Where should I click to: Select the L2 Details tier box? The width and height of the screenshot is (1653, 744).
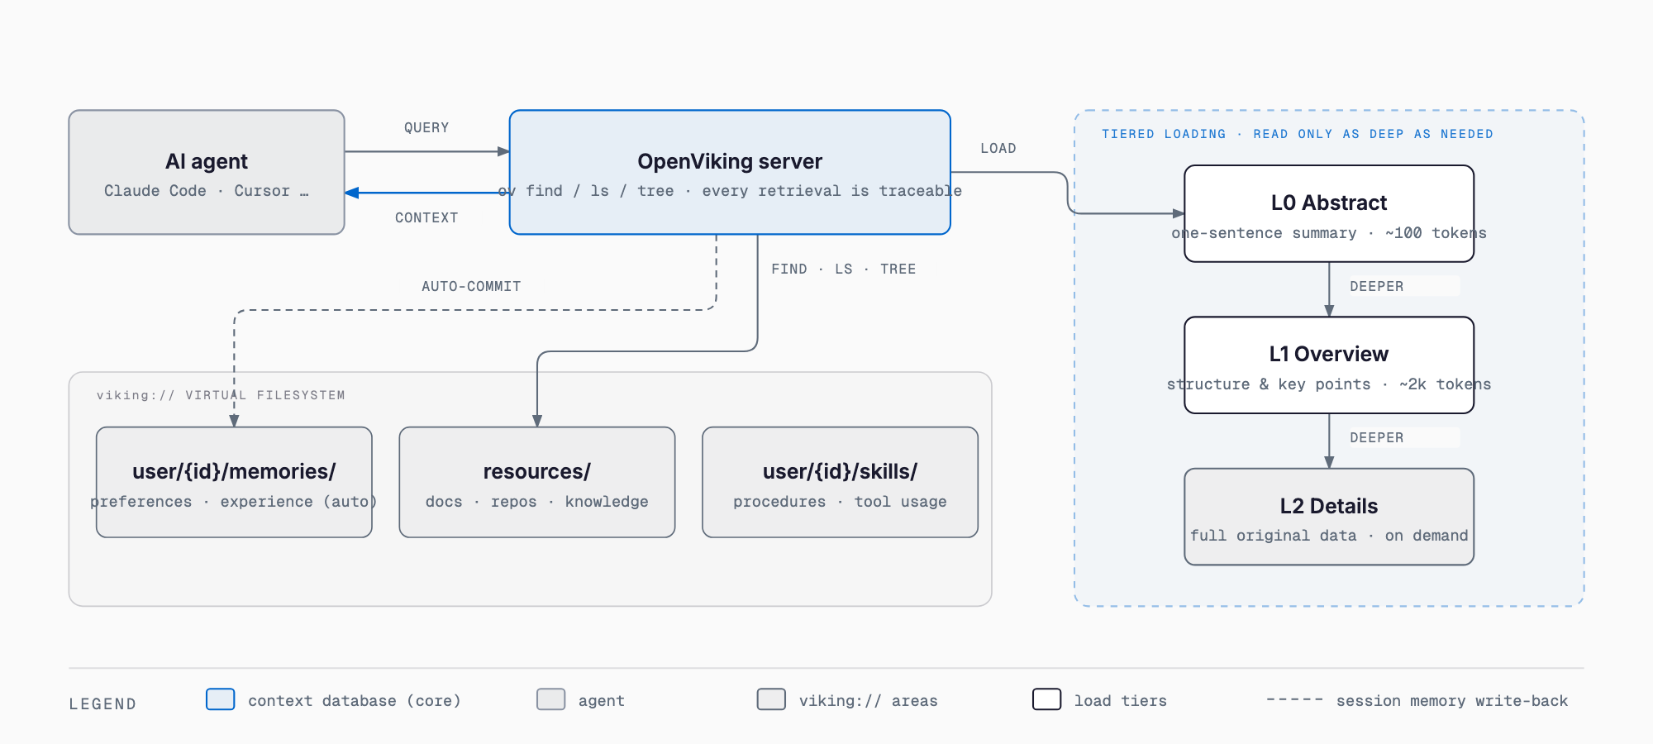1329,517
